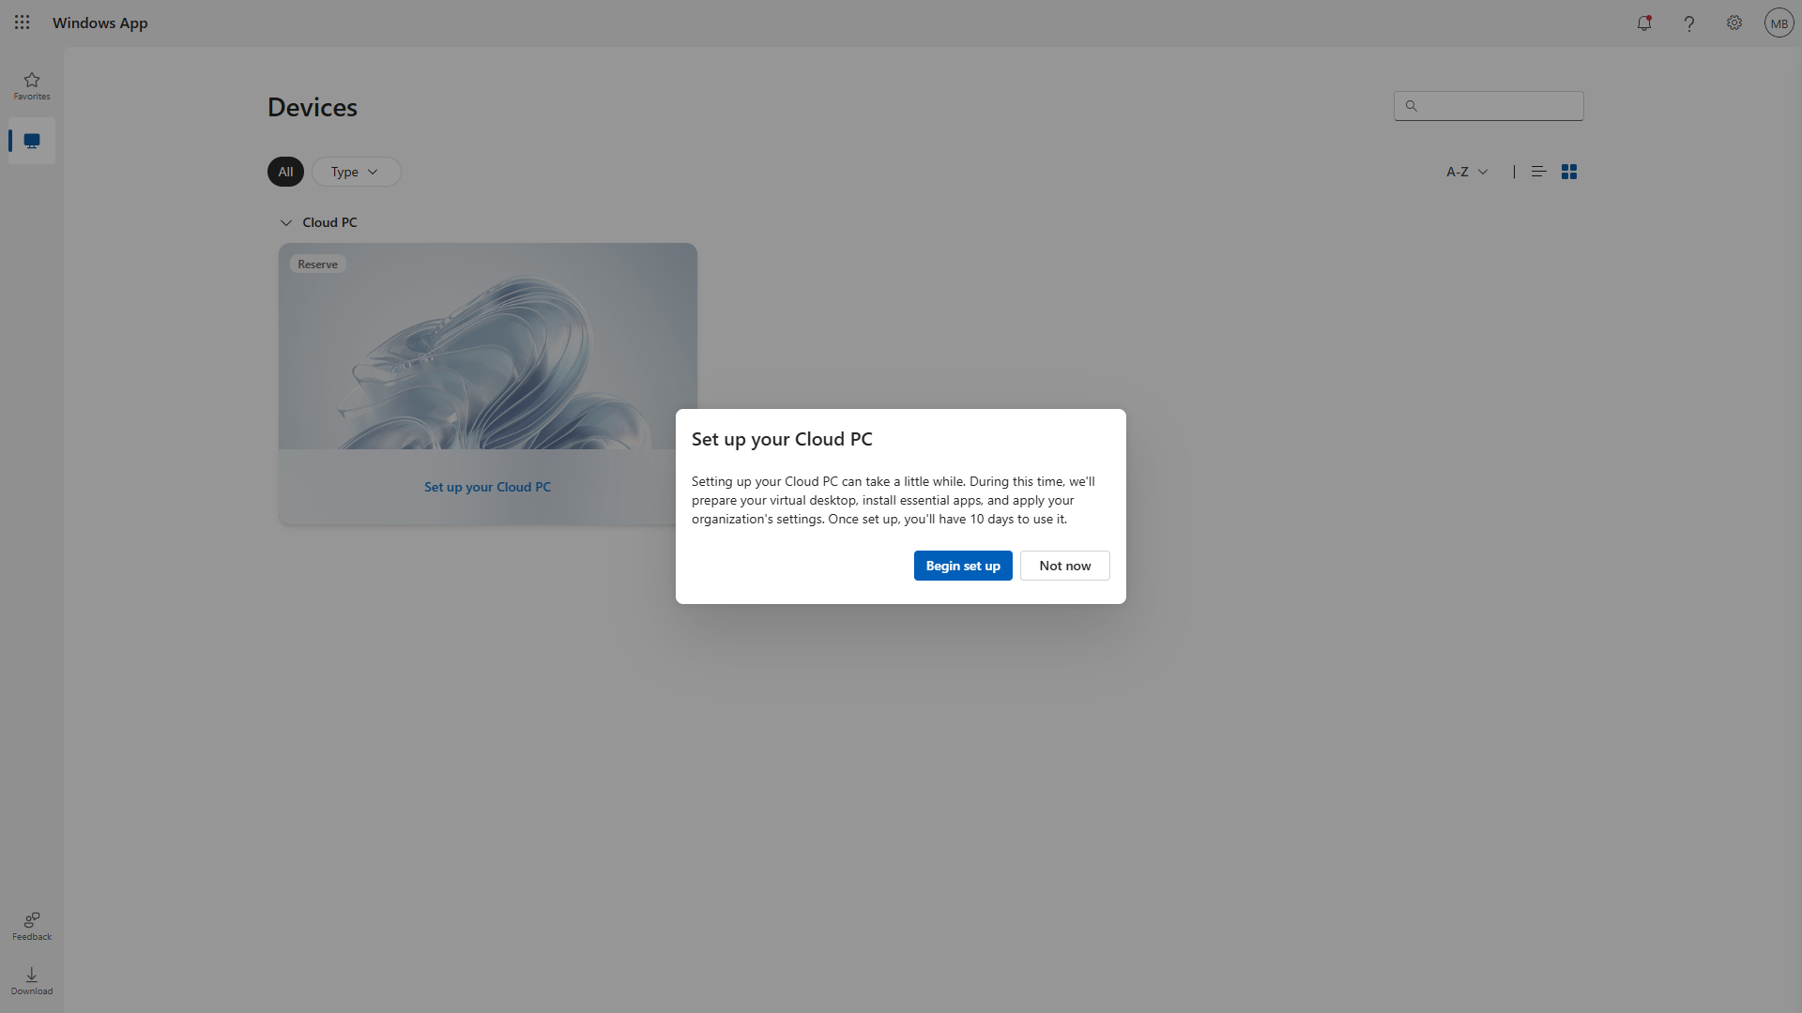The height and width of the screenshot is (1013, 1802).
Task: Select the All filter pill
Action: 285,172
